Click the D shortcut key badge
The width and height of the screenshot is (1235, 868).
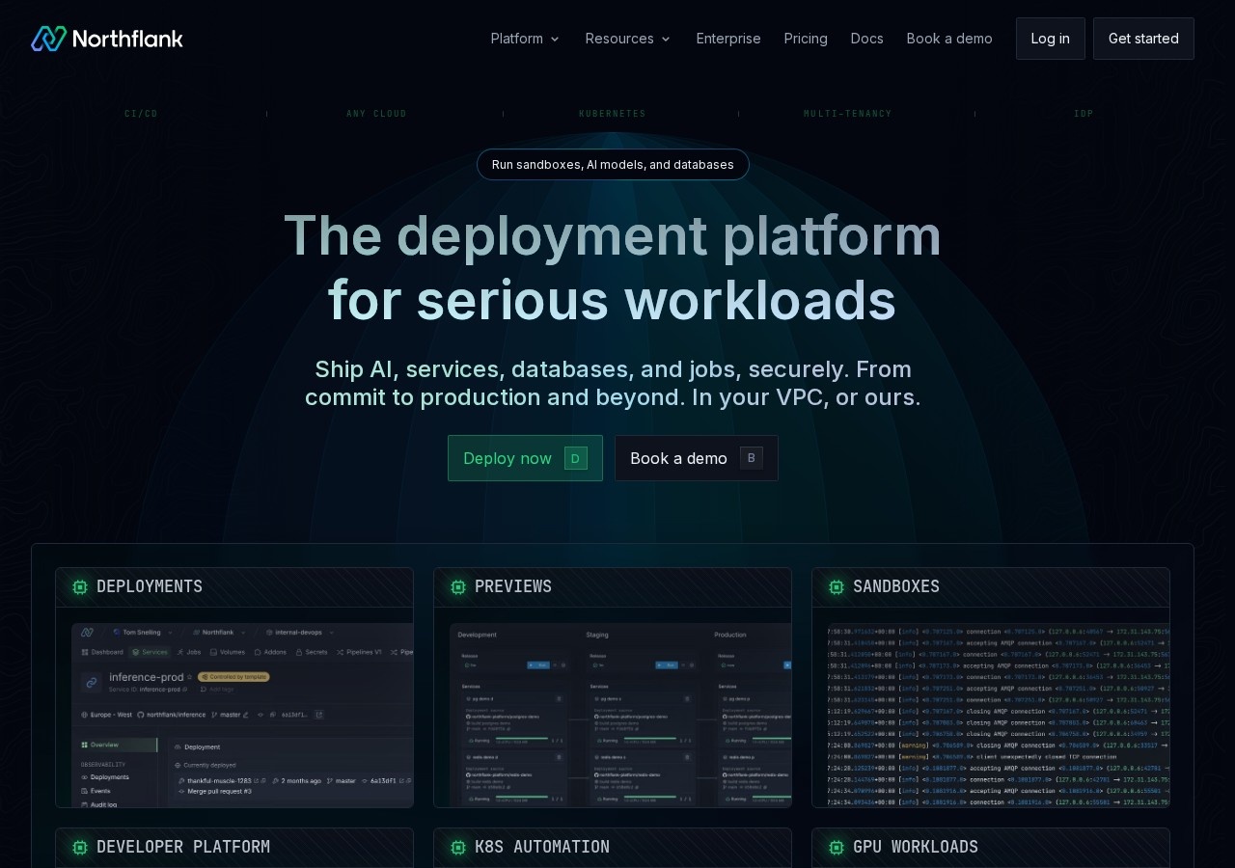coord(576,458)
